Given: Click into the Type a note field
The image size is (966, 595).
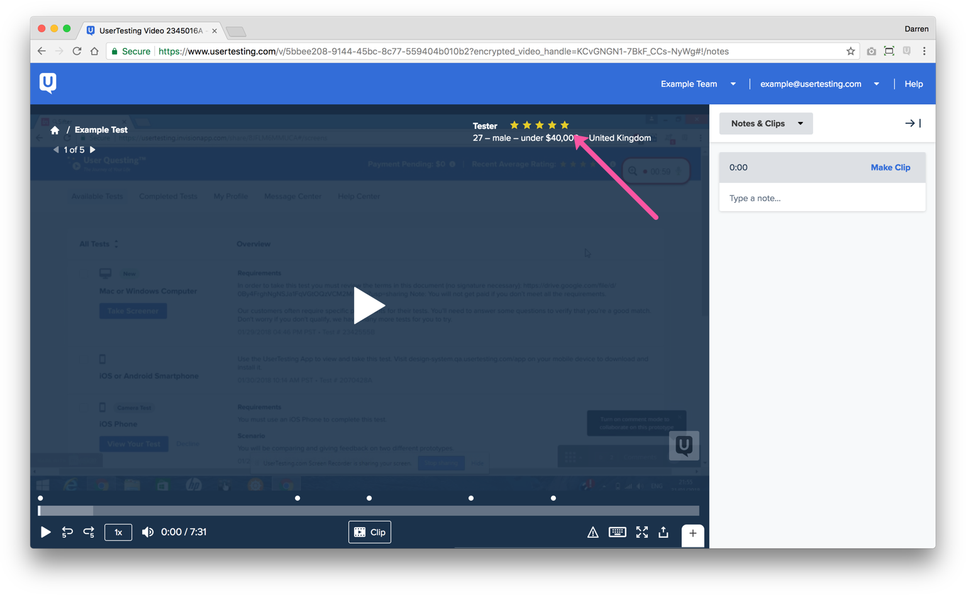Looking at the screenshot, I should click(822, 198).
